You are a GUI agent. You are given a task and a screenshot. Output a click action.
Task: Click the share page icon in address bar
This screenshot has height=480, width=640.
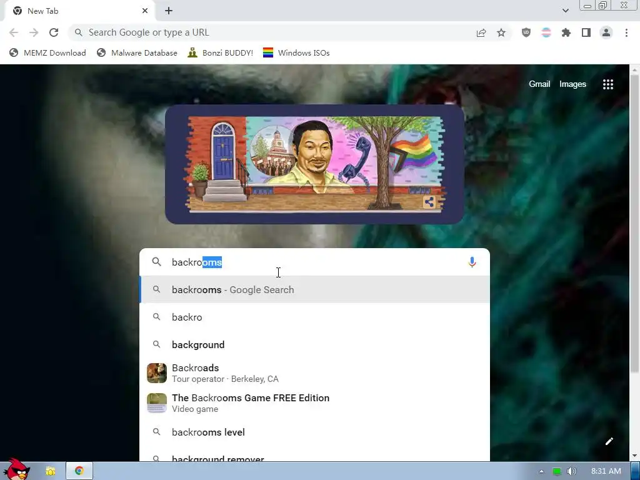(x=481, y=32)
